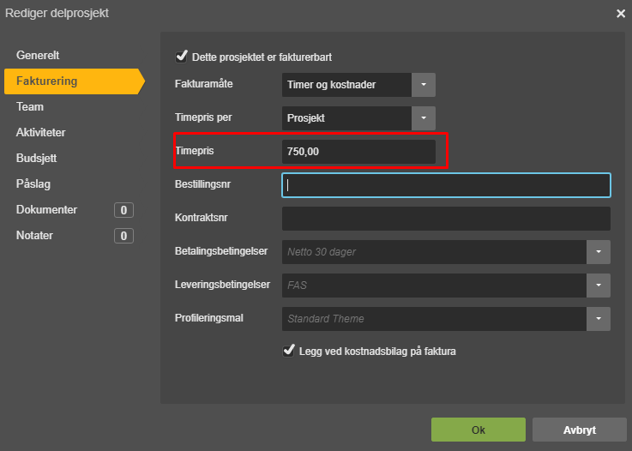Toggle Legg ved kostnadsbilag på faktura
This screenshot has width=632, height=451.
pos(289,351)
